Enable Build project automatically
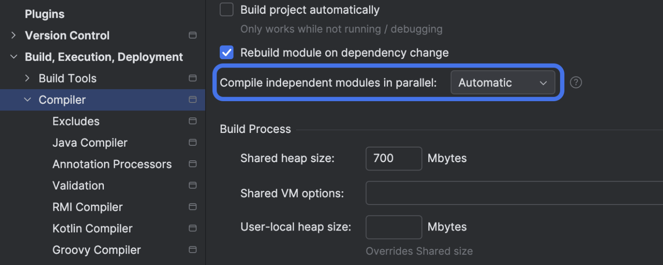The image size is (663, 265). click(x=226, y=9)
